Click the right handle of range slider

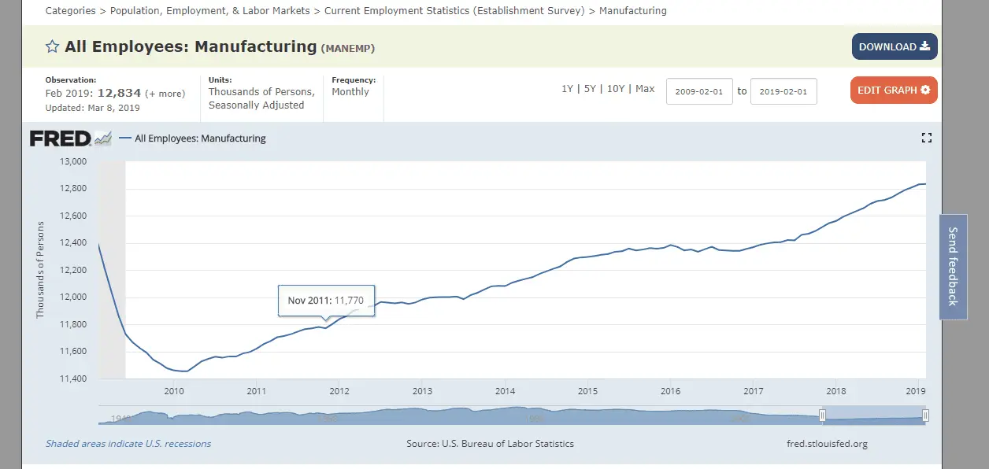point(926,415)
